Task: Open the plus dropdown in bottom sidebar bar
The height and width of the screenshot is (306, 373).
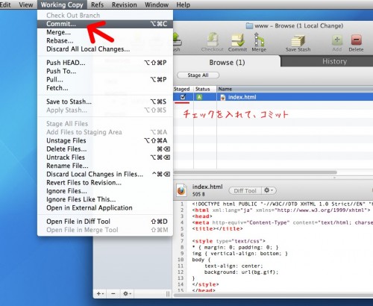Action: [100, 294]
